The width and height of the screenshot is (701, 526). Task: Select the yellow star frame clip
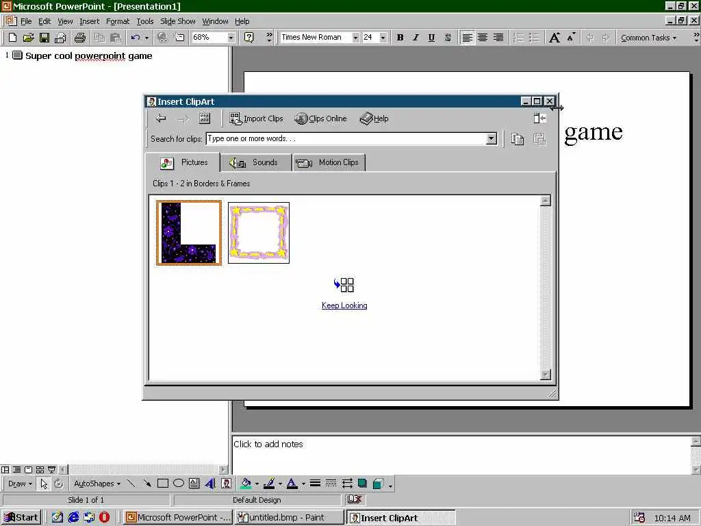259,233
